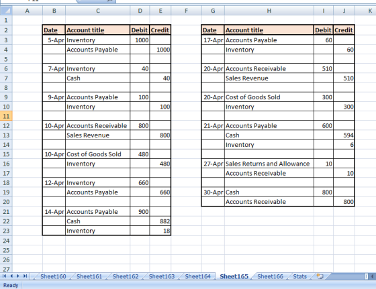
Task: Open the Stats sheet tab
Action: [299, 276]
